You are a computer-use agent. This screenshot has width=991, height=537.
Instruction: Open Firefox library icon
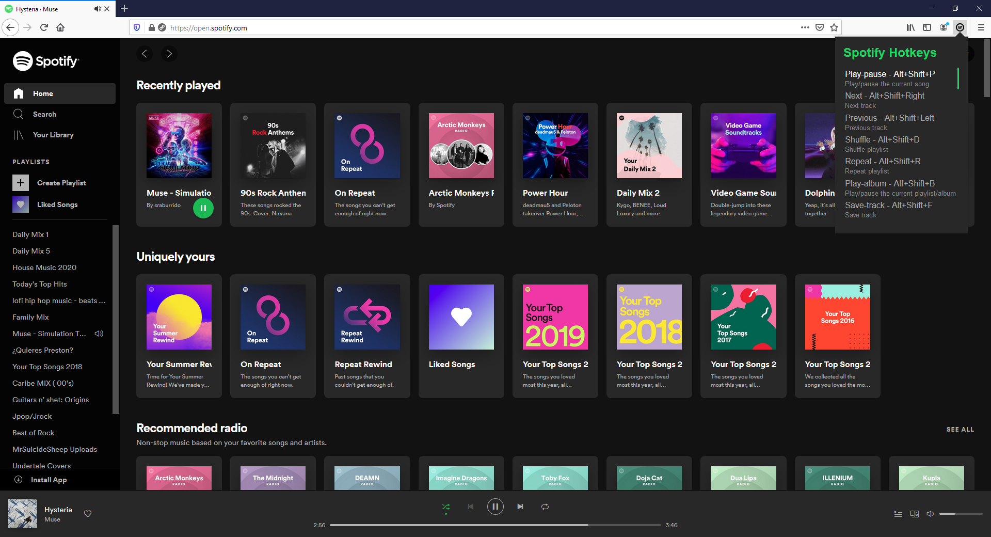[910, 27]
